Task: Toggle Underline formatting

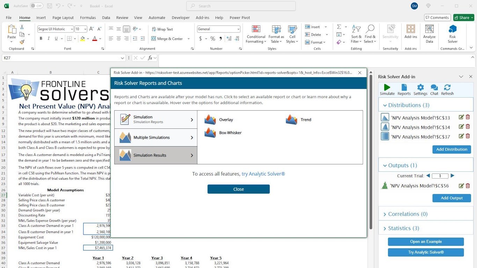Action: pyautogui.click(x=56, y=39)
